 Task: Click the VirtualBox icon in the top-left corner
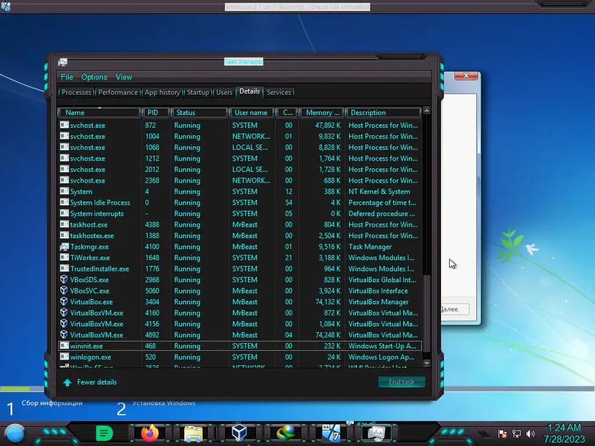pyautogui.click(x=6, y=6)
